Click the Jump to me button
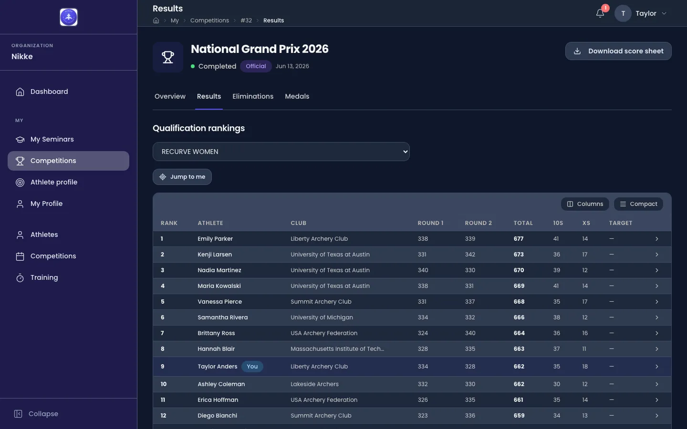687x429 pixels. (182, 177)
